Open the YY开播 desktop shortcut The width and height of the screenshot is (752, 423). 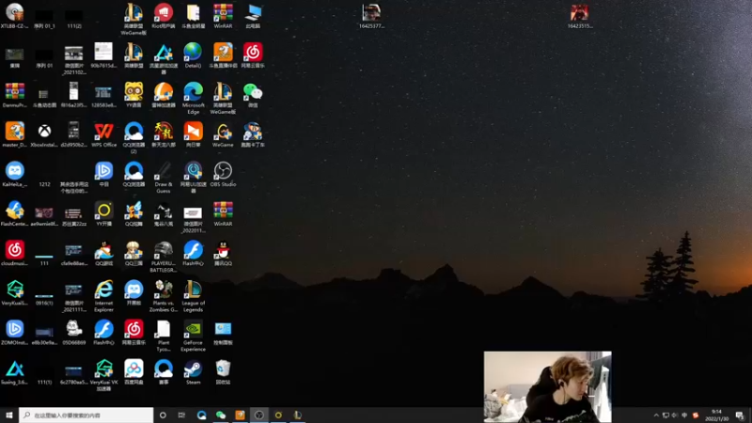point(103,213)
